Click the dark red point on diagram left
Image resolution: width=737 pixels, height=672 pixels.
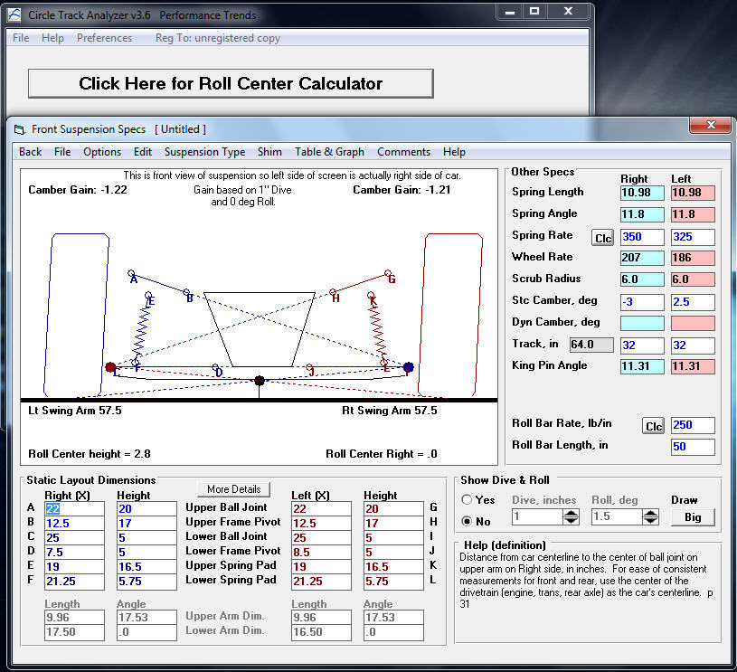(x=110, y=367)
